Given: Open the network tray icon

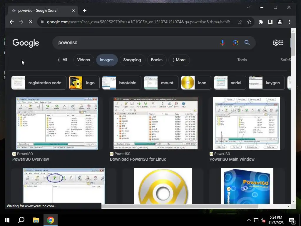Looking at the screenshot, I should click(x=256, y=220).
